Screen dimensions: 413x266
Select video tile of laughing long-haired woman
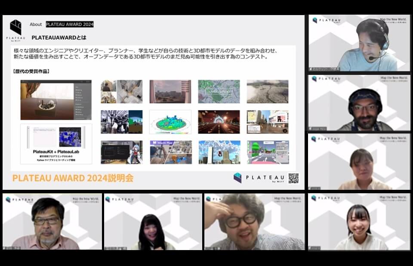[153, 221]
